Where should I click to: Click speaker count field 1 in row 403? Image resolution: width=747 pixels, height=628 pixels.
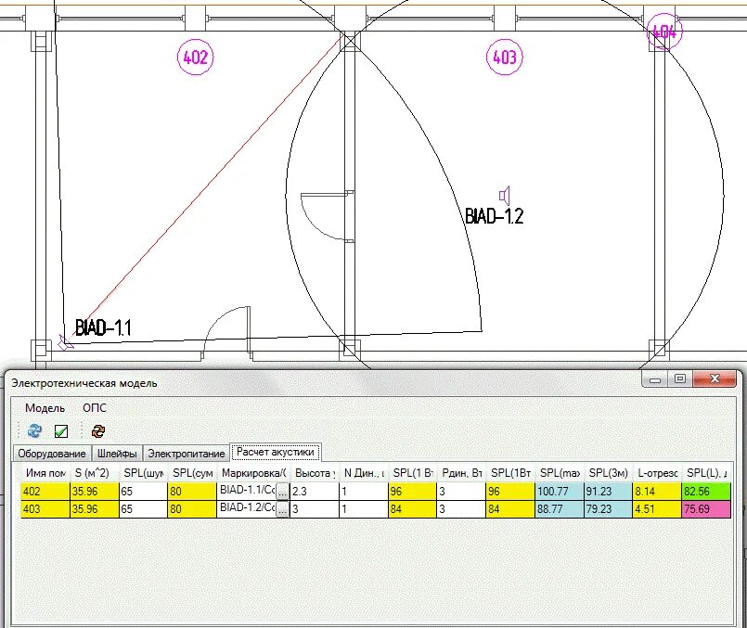(x=364, y=509)
